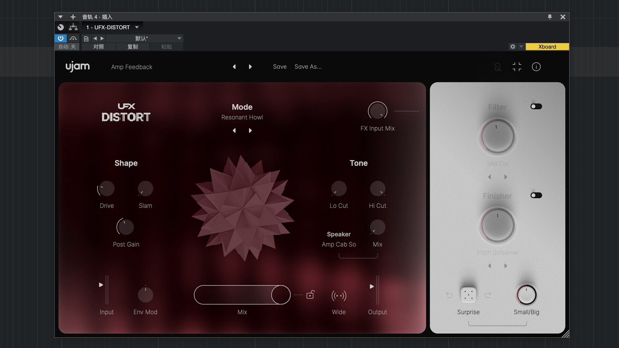Open the settings gear above the Xboard button

[513, 46]
